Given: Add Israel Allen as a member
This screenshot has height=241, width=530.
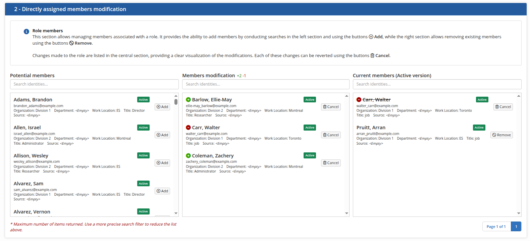Looking at the screenshot, I should [x=162, y=135].
